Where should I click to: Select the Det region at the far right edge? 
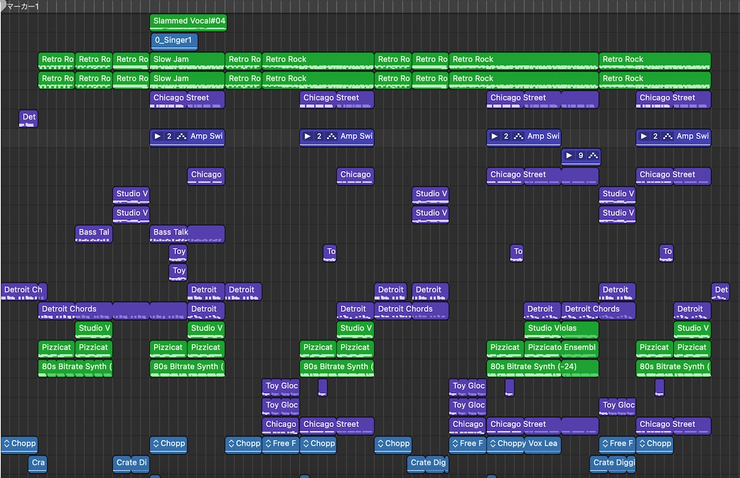(x=721, y=292)
